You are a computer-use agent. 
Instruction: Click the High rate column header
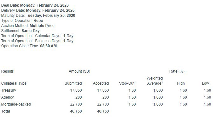click(181, 83)
